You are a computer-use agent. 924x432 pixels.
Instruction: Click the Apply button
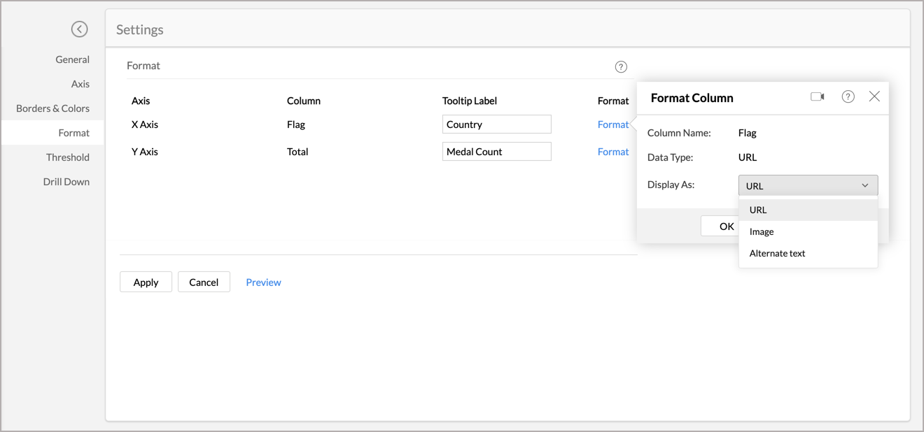[146, 282]
